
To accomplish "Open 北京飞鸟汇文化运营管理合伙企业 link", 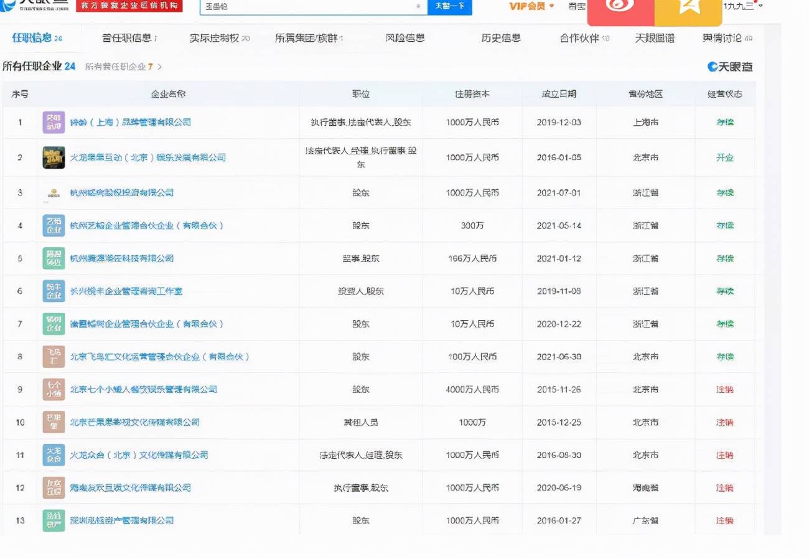I will pos(159,357).
